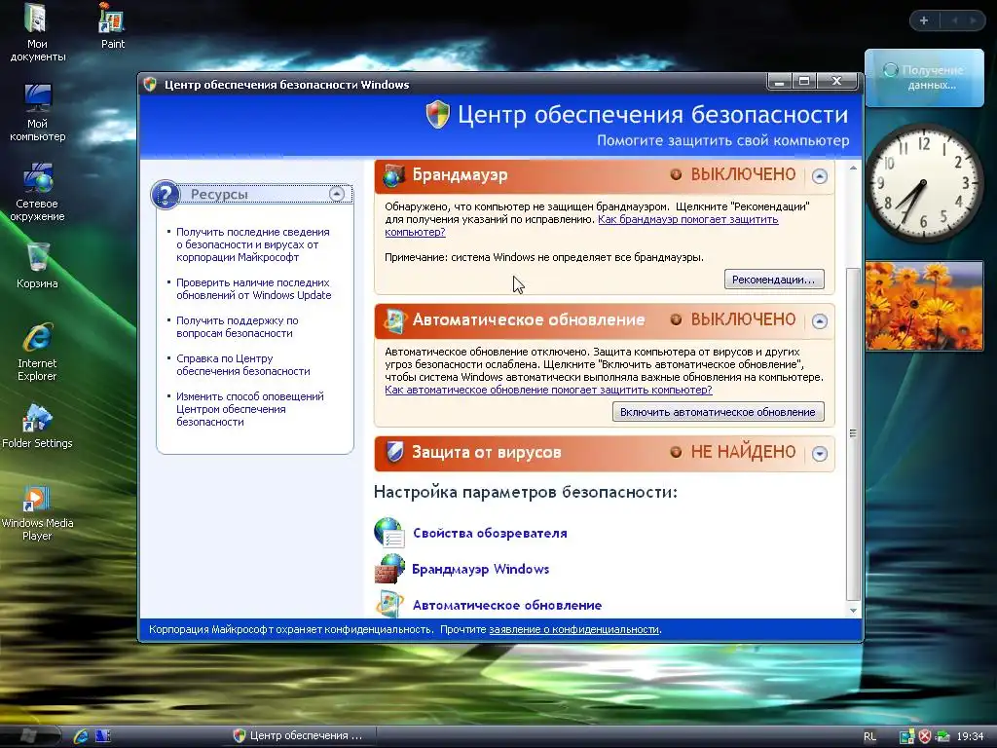Click the sidebar next gadgets arrow
The image size is (997, 748).
[x=973, y=20]
